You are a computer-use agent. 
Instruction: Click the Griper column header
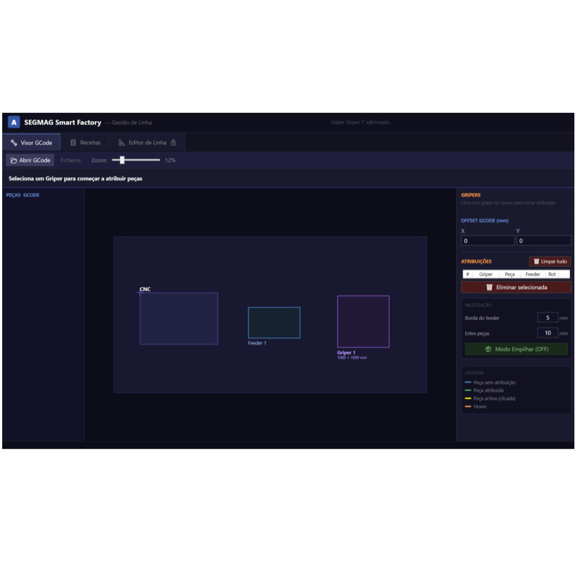pos(485,274)
